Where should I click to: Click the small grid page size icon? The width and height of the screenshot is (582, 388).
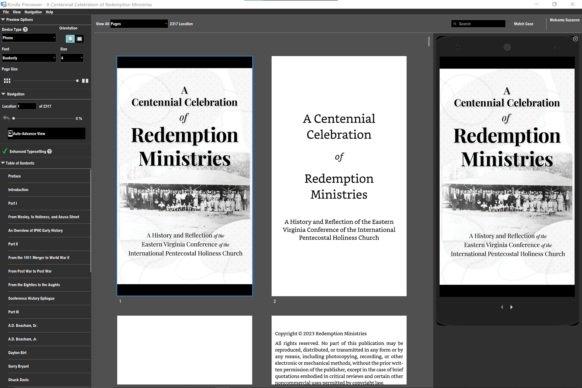(7, 81)
